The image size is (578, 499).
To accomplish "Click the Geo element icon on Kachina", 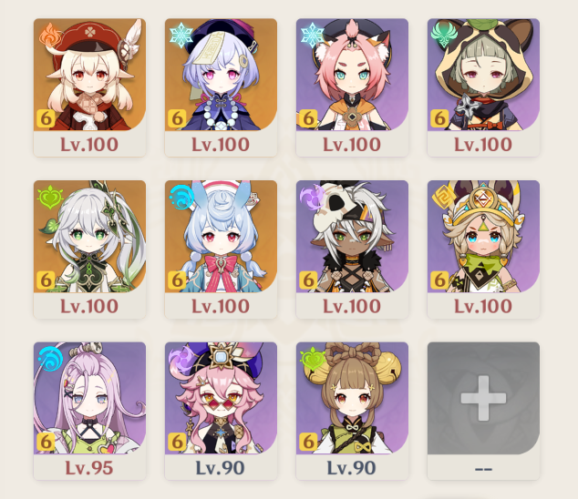I will [x=443, y=197].
